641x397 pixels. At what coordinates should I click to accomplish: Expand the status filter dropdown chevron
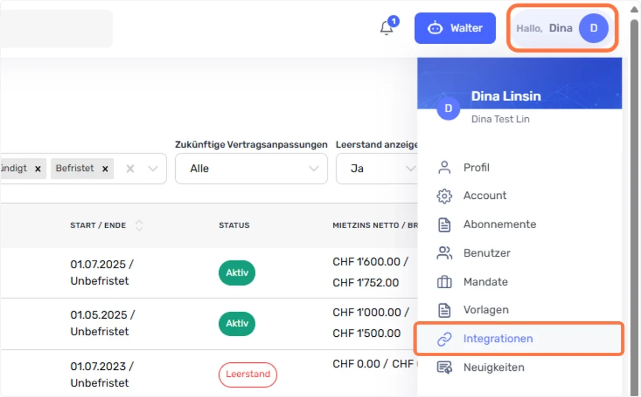(x=153, y=168)
